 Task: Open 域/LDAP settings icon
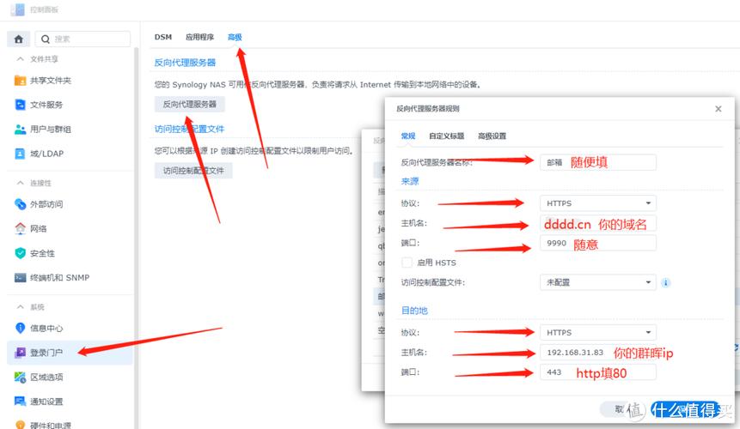(21, 154)
